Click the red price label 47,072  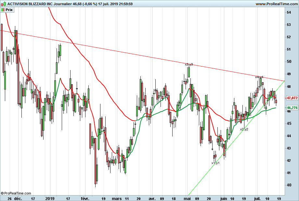tap(292, 98)
